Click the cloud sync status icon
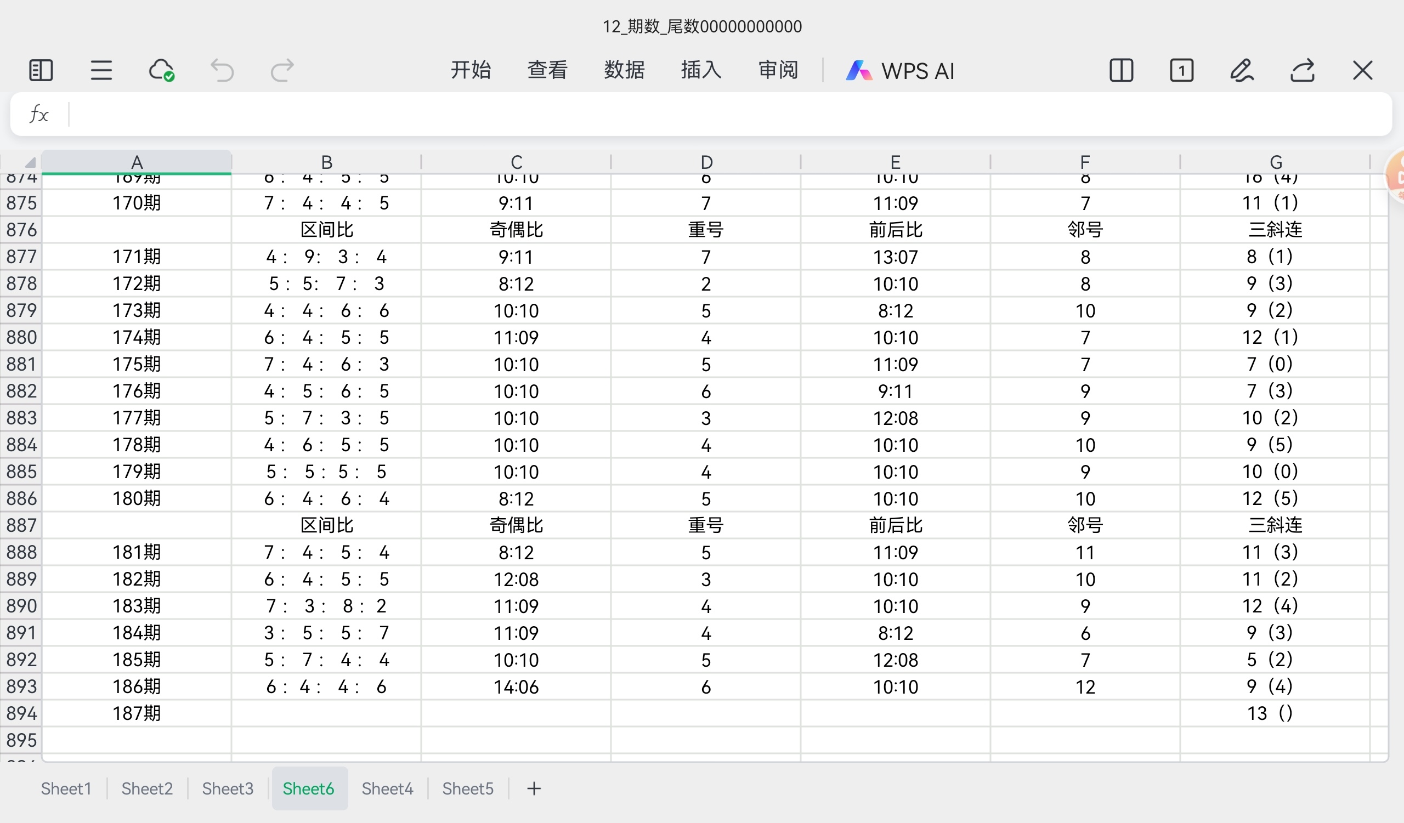 pyautogui.click(x=162, y=71)
